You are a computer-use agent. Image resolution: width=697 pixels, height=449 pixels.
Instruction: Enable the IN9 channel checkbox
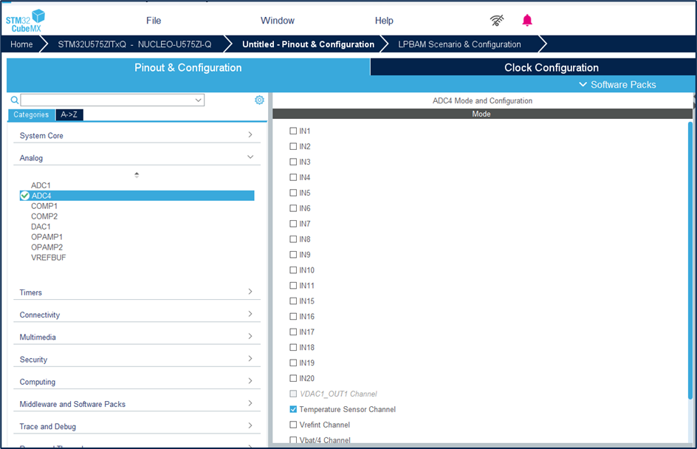293,255
